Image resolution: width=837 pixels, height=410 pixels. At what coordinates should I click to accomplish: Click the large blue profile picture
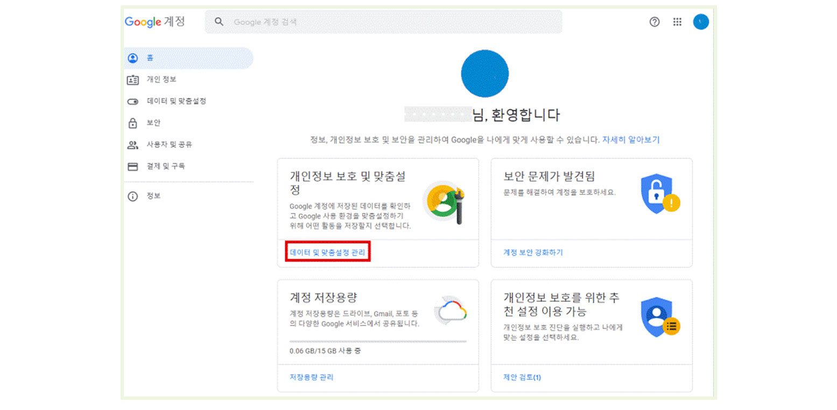point(484,74)
